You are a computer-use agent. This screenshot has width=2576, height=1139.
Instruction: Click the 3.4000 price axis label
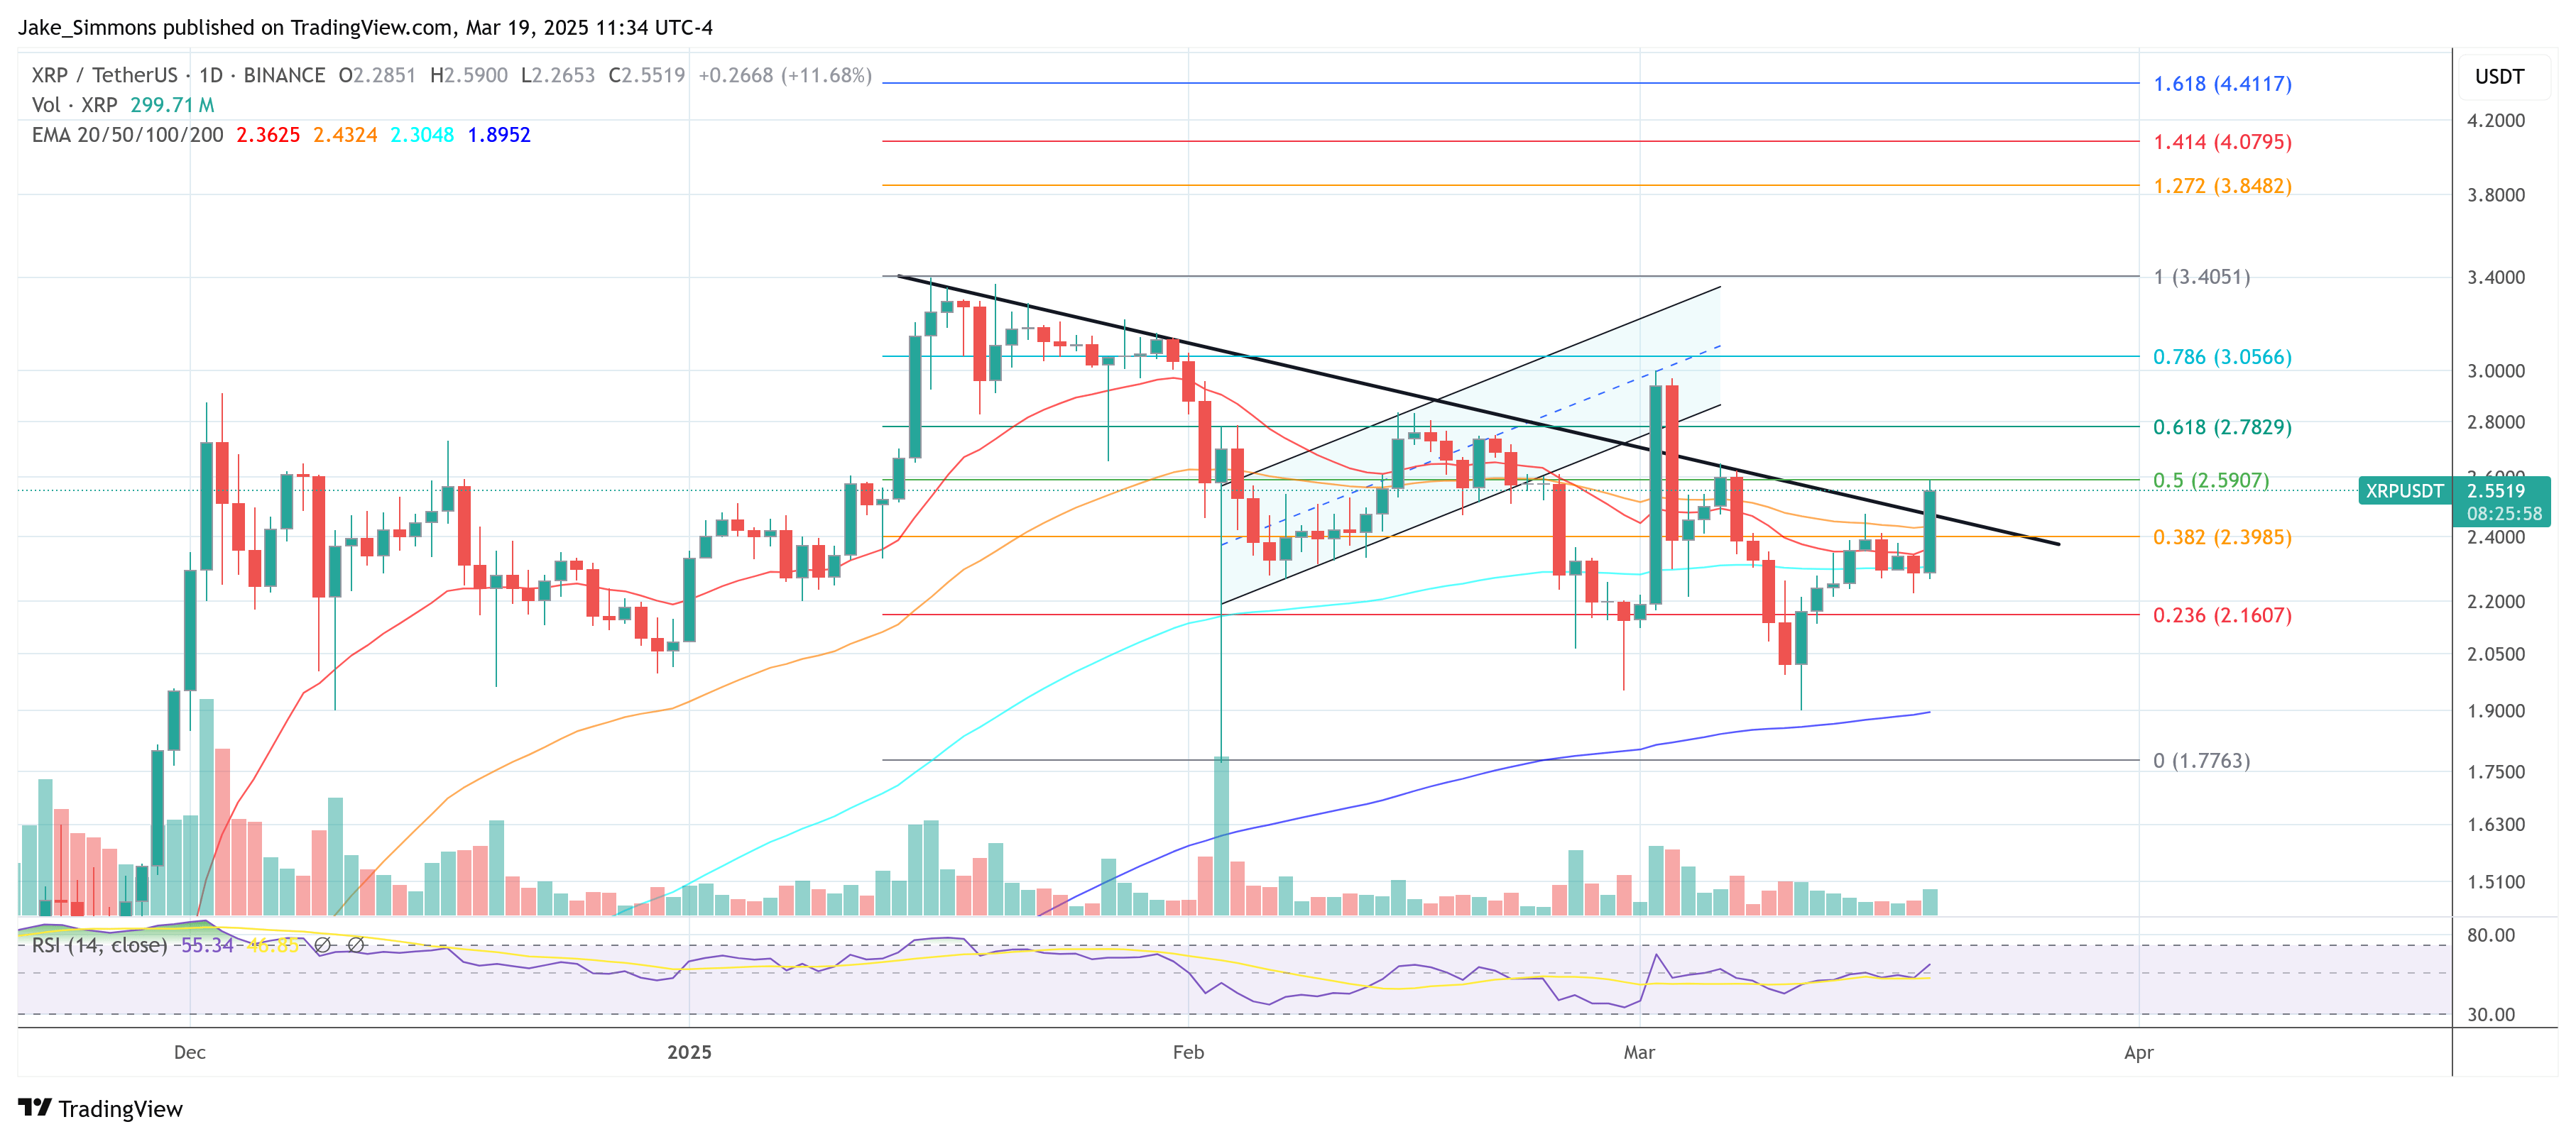click(x=2496, y=277)
